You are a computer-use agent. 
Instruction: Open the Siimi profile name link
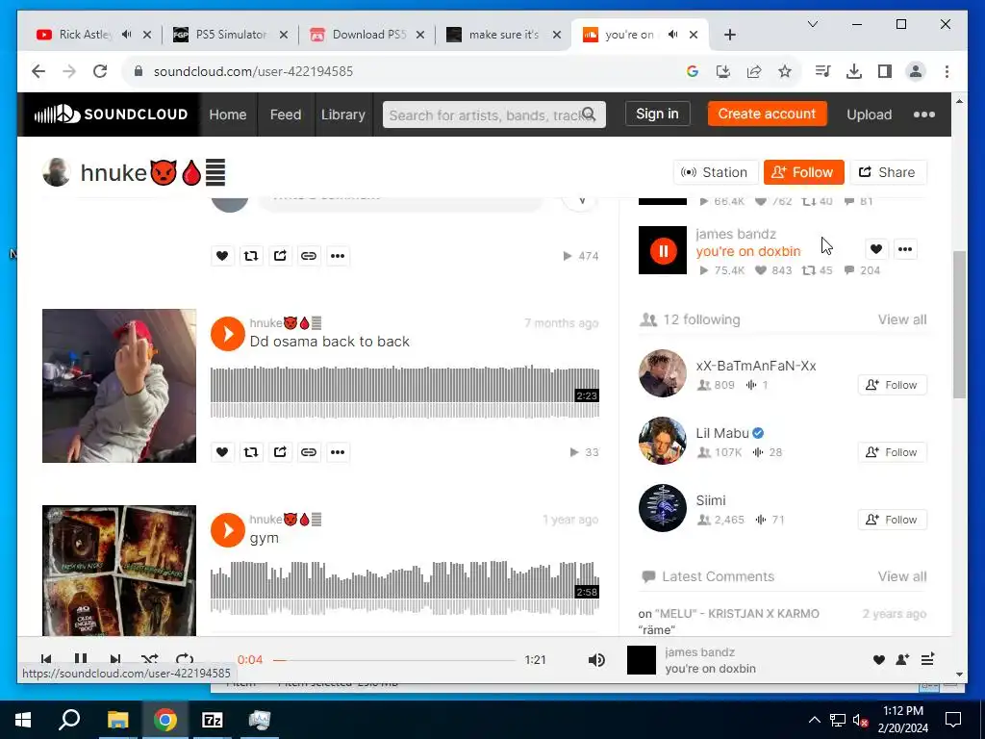click(x=711, y=500)
